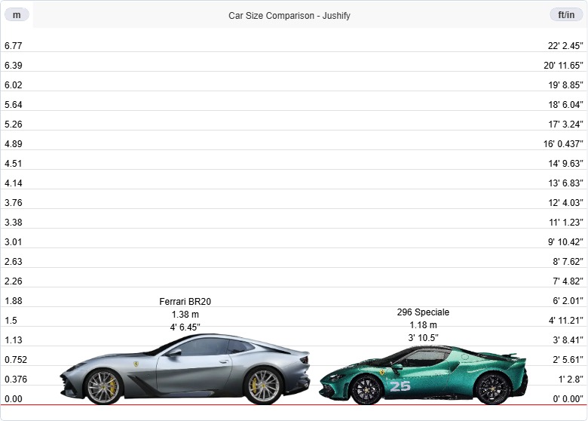Click the '1.88' meter scale label
Screen dimensions: 588x421
click(x=14, y=301)
